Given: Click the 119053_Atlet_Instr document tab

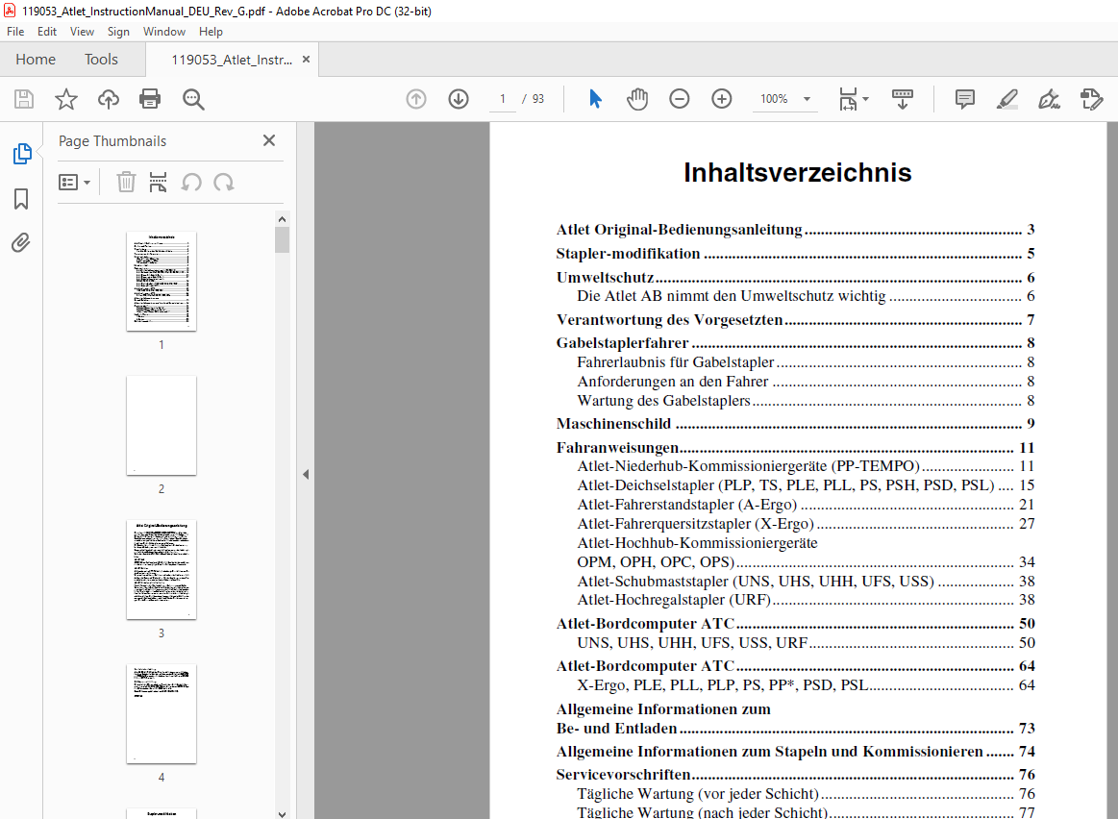Looking at the screenshot, I should point(232,60).
